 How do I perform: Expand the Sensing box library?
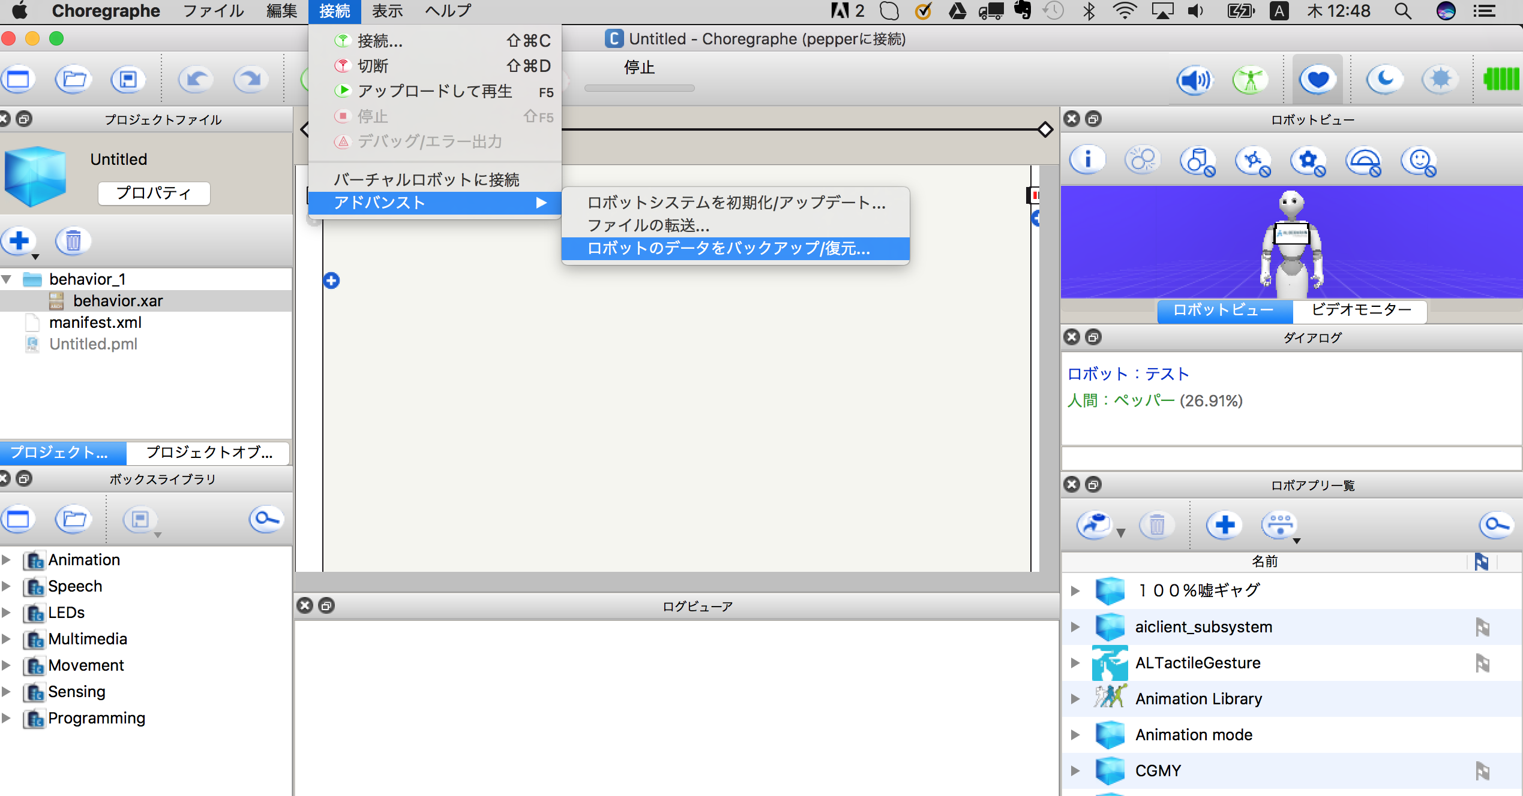pos(7,692)
